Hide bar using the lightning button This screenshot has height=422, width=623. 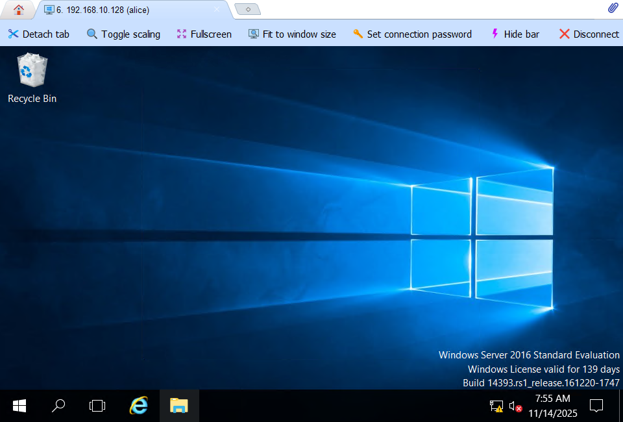[515, 34]
